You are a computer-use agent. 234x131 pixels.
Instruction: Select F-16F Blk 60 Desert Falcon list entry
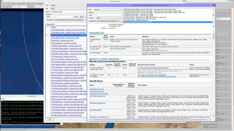(138, 16)
